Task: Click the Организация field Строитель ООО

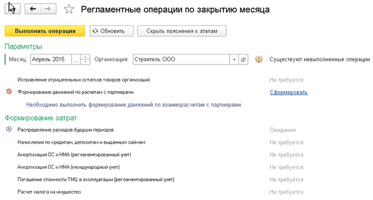Action: point(181,59)
